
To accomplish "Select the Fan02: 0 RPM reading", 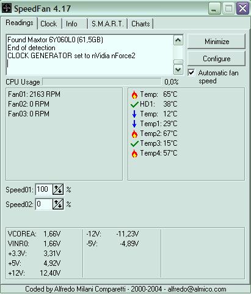I will pos(29,104).
